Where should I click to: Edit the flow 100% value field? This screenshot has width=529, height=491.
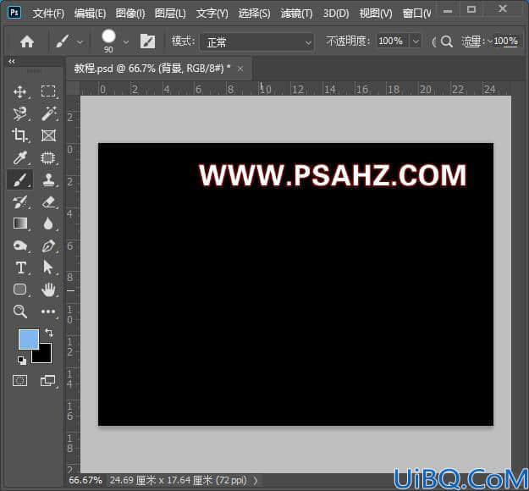[505, 41]
